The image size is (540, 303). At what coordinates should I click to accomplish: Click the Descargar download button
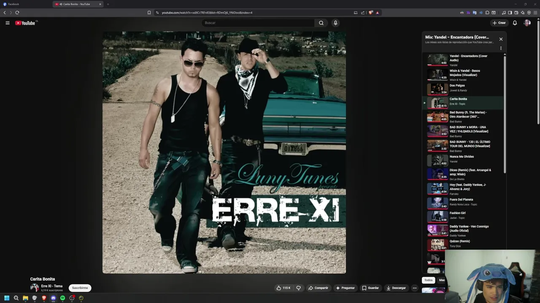(396, 288)
